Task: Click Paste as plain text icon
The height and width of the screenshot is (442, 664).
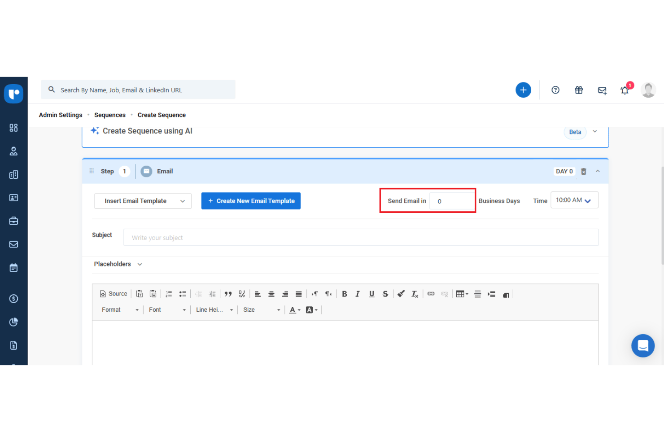Action: pyautogui.click(x=140, y=294)
